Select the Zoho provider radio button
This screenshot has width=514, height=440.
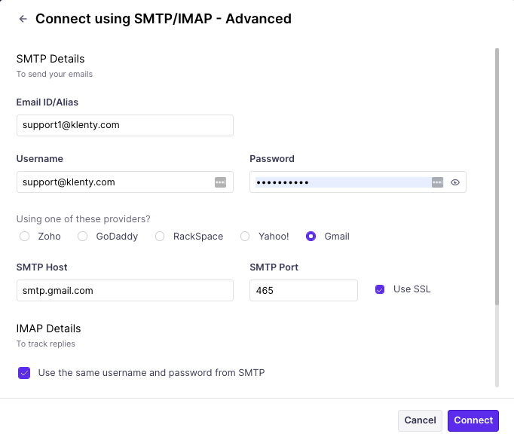pyautogui.click(x=24, y=237)
